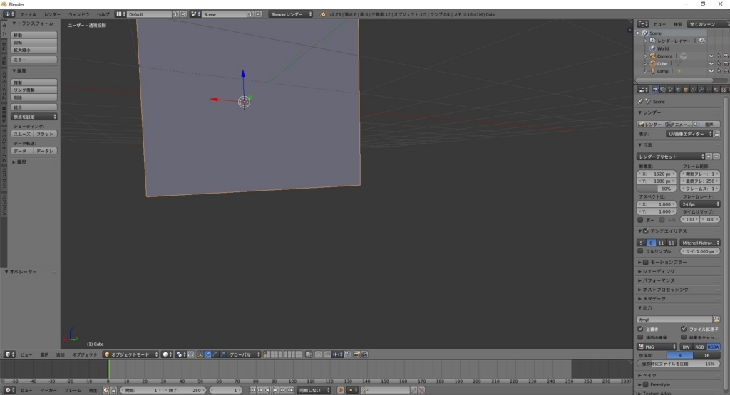Open the render layers properties tab
Screen dimensions: 730x395
(663, 90)
